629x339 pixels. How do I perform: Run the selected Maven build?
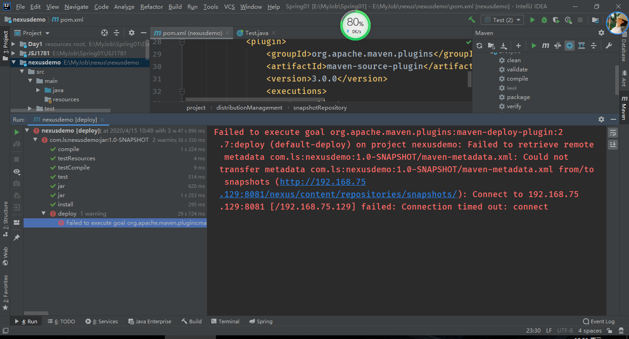point(534,46)
